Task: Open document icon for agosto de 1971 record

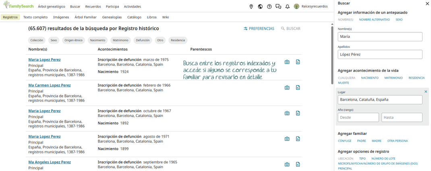Action: pos(298,139)
